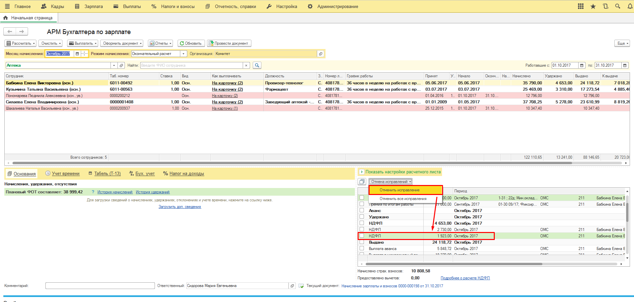Click the history icon in top bar

(x=605, y=6)
